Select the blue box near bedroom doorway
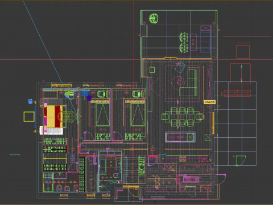This screenshot has width=273, height=205. (85, 93)
